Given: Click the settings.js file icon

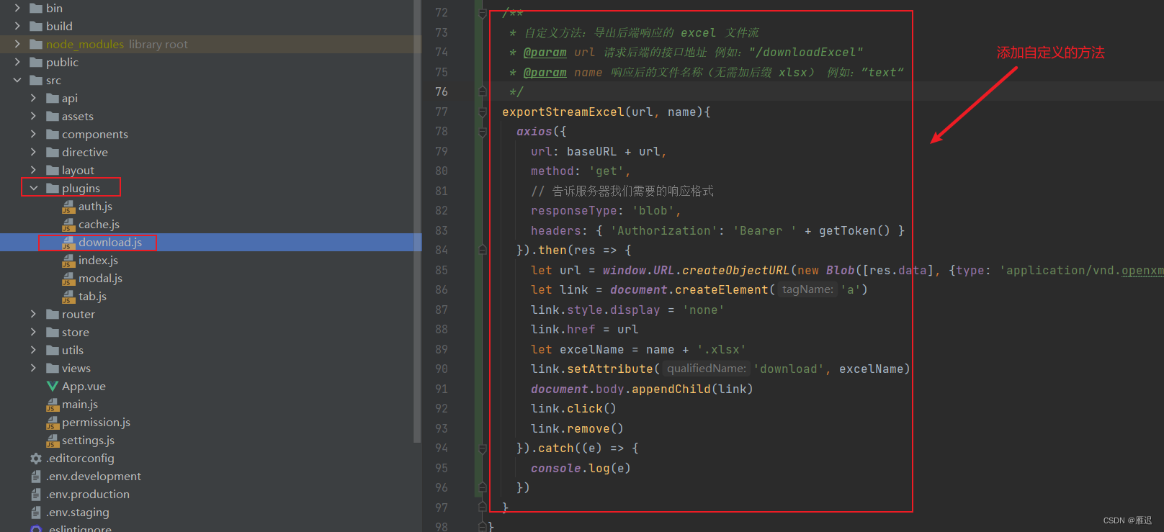Looking at the screenshot, I should point(53,441).
